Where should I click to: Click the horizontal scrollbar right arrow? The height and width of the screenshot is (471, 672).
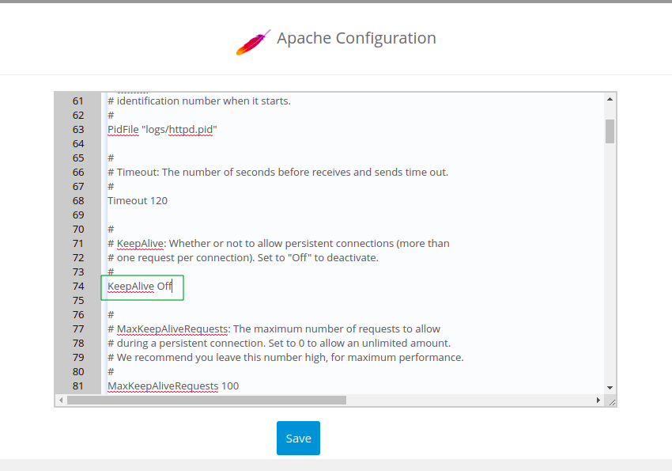[599, 400]
